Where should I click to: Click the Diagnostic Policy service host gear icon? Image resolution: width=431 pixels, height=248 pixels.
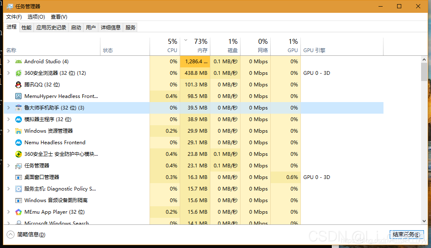(x=19, y=189)
